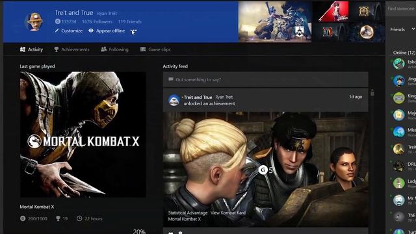This screenshot has height=234, width=416.
Task: Click unlocked an achievement text
Action: coord(209,104)
